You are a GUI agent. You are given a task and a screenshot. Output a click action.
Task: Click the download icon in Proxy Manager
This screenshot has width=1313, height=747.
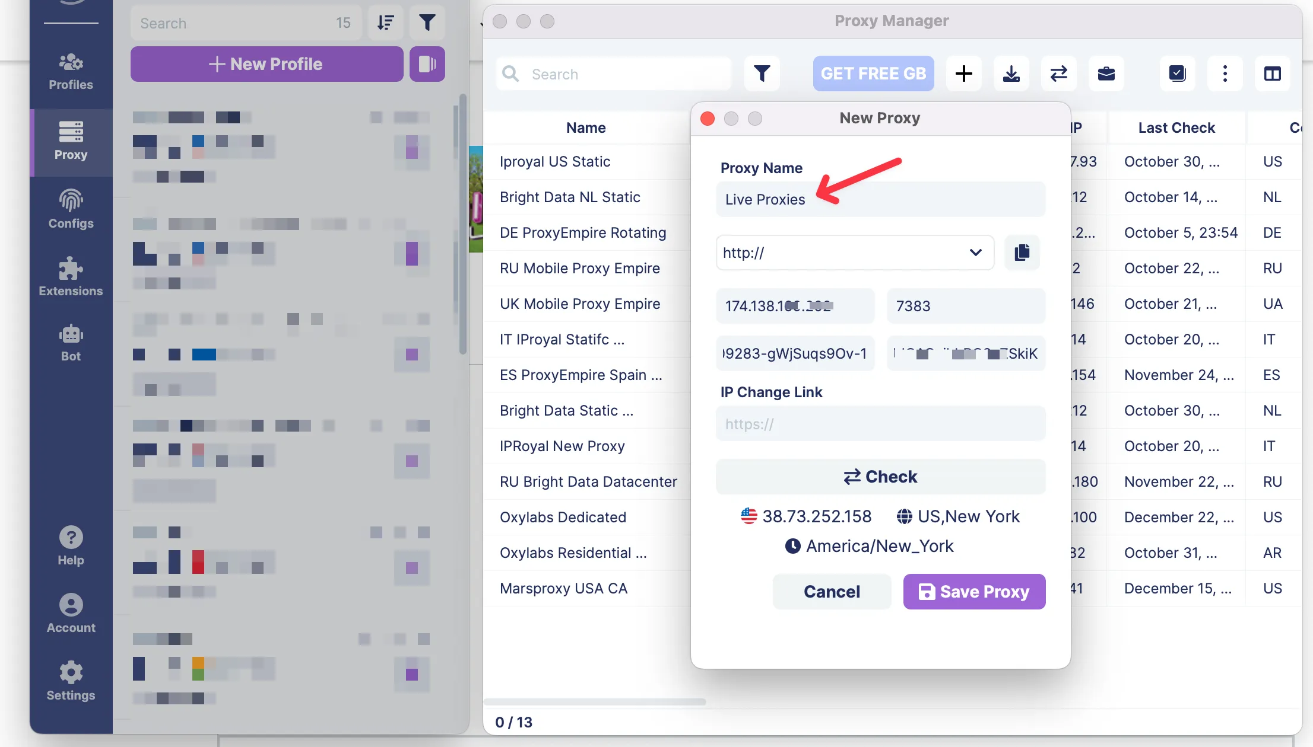point(1011,72)
